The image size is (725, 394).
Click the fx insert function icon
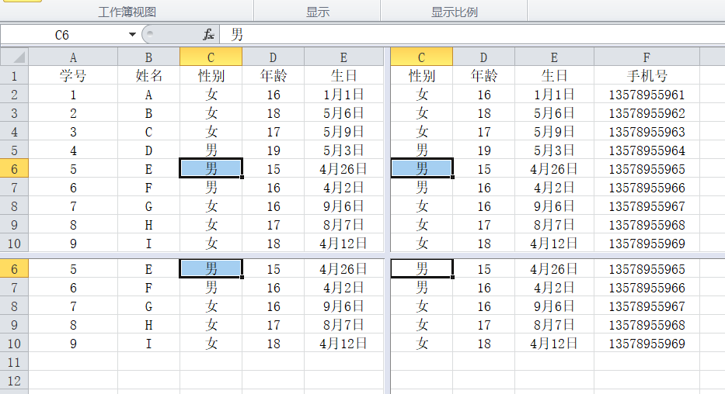pyautogui.click(x=208, y=35)
